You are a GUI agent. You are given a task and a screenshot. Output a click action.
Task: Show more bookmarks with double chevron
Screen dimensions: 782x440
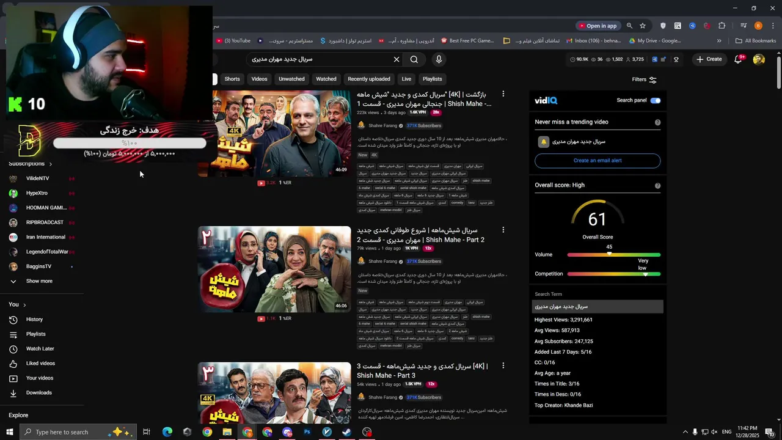(x=719, y=41)
